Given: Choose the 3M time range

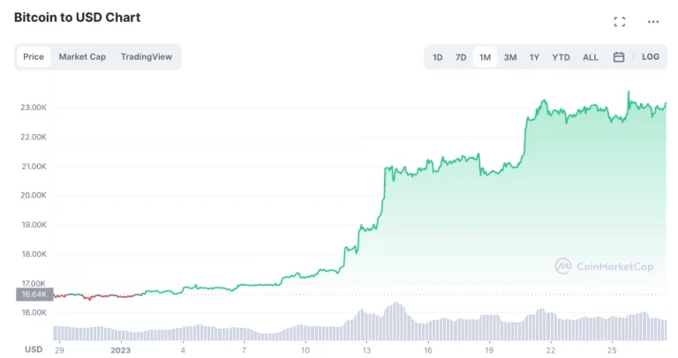Looking at the screenshot, I should point(510,57).
